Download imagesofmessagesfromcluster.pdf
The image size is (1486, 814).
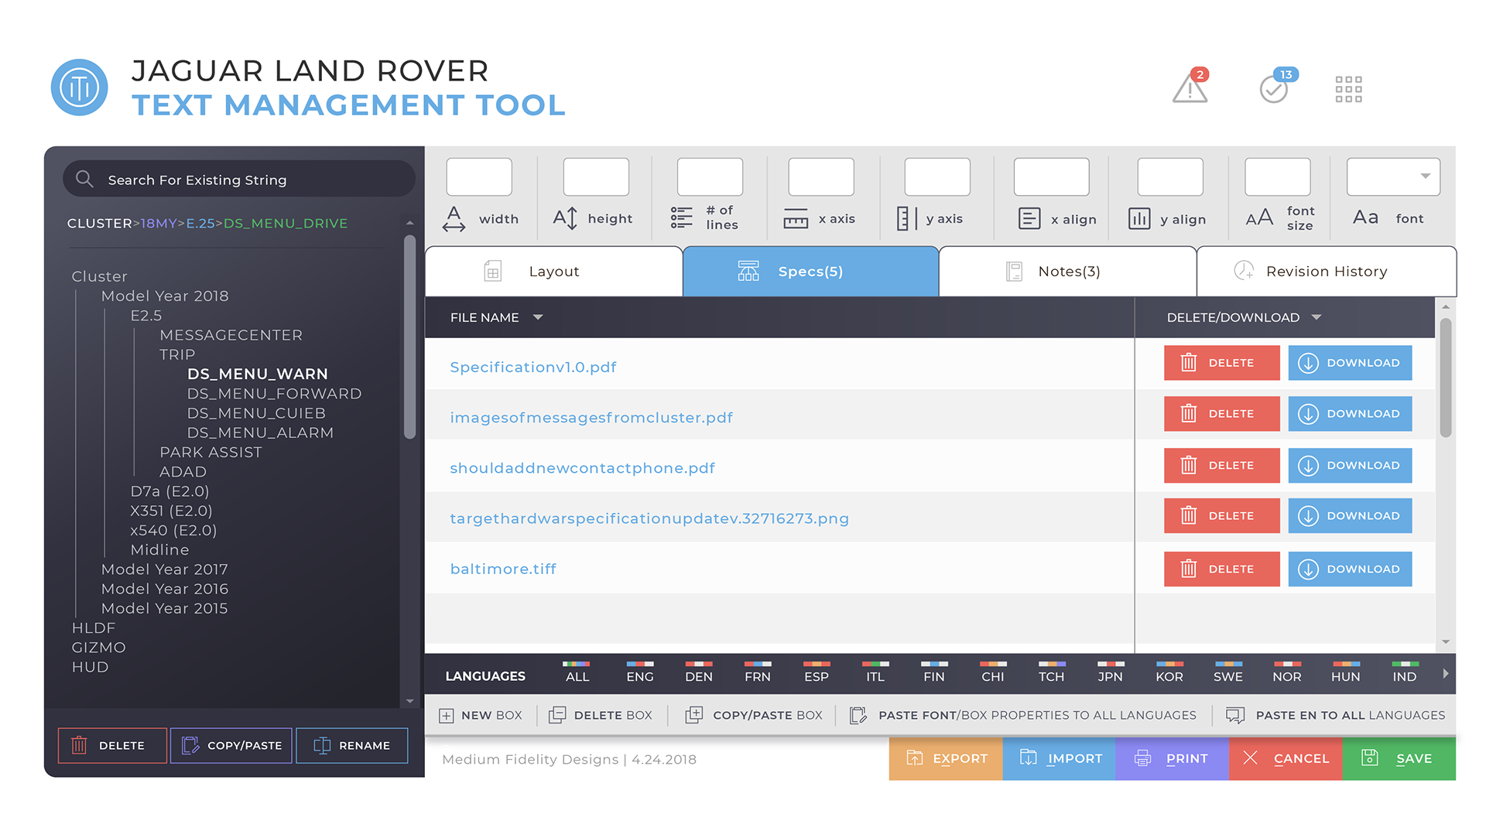[x=1350, y=414]
